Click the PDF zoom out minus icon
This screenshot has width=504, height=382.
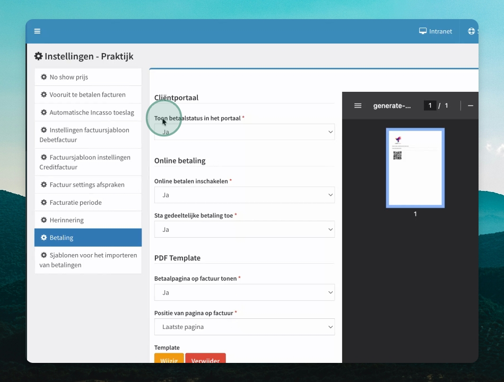(470, 106)
